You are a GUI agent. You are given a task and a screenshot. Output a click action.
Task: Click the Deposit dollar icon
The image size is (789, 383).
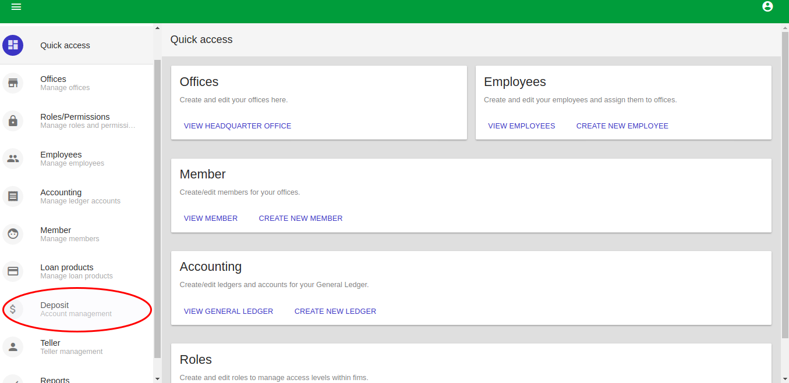(x=13, y=309)
